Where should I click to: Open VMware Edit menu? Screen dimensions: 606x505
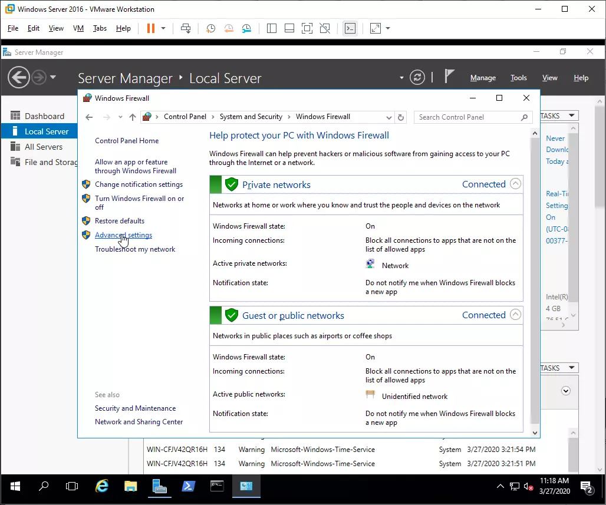click(x=33, y=28)
